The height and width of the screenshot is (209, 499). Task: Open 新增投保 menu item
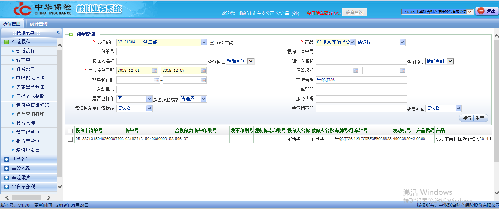[x=26, y=51]
